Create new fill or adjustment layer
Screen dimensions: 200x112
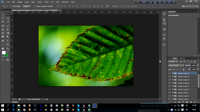pos(183,102)
